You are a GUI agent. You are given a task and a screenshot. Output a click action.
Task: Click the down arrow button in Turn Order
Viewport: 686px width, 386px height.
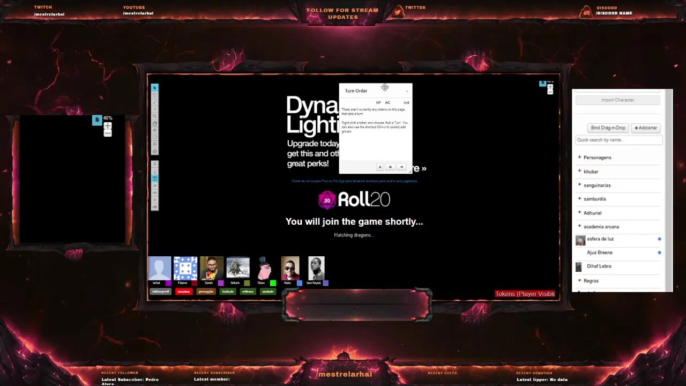[380, 167]
